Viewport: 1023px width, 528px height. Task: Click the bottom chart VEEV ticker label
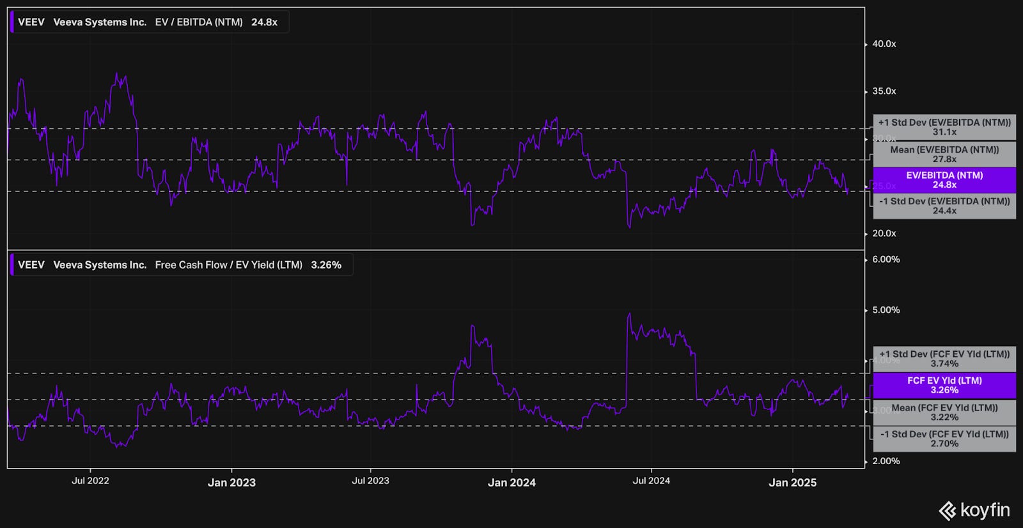pyautogui.click(x=31, y=264)
